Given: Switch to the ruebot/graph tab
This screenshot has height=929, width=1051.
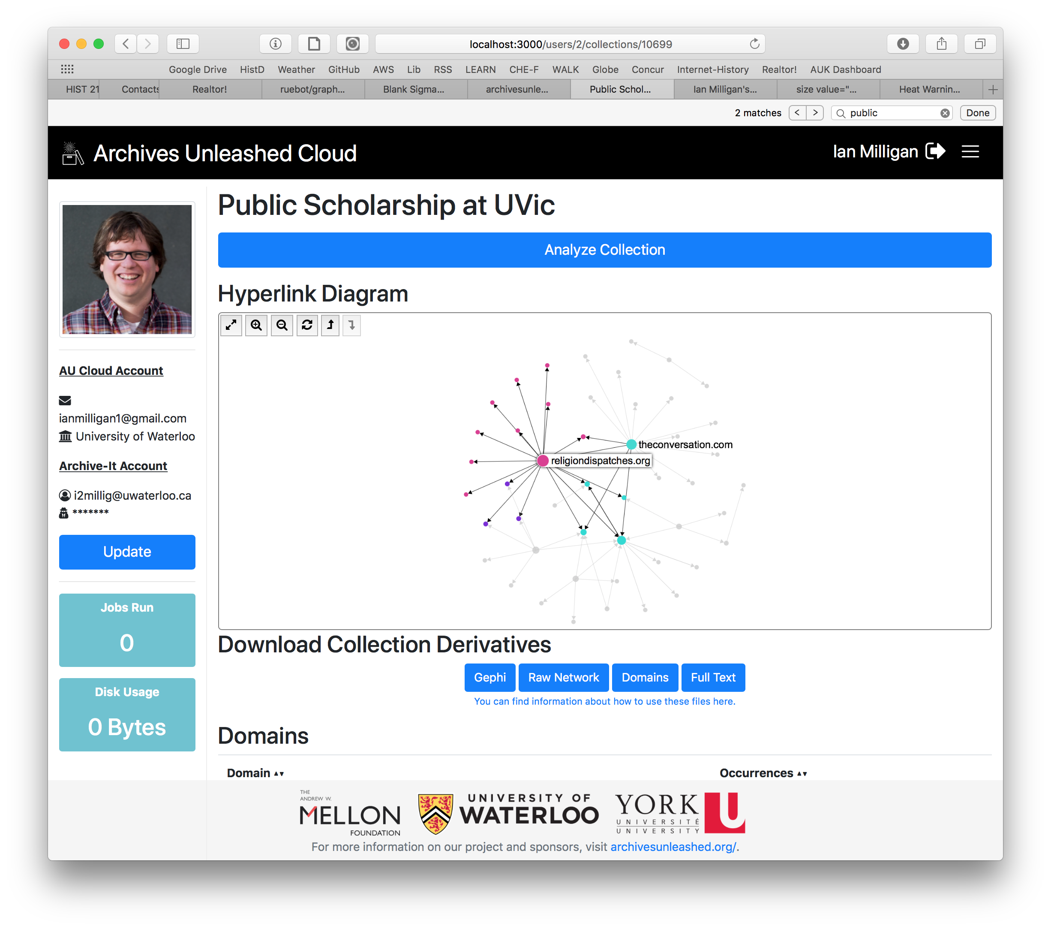Looking at the screenshot, I should coord(312,90).
